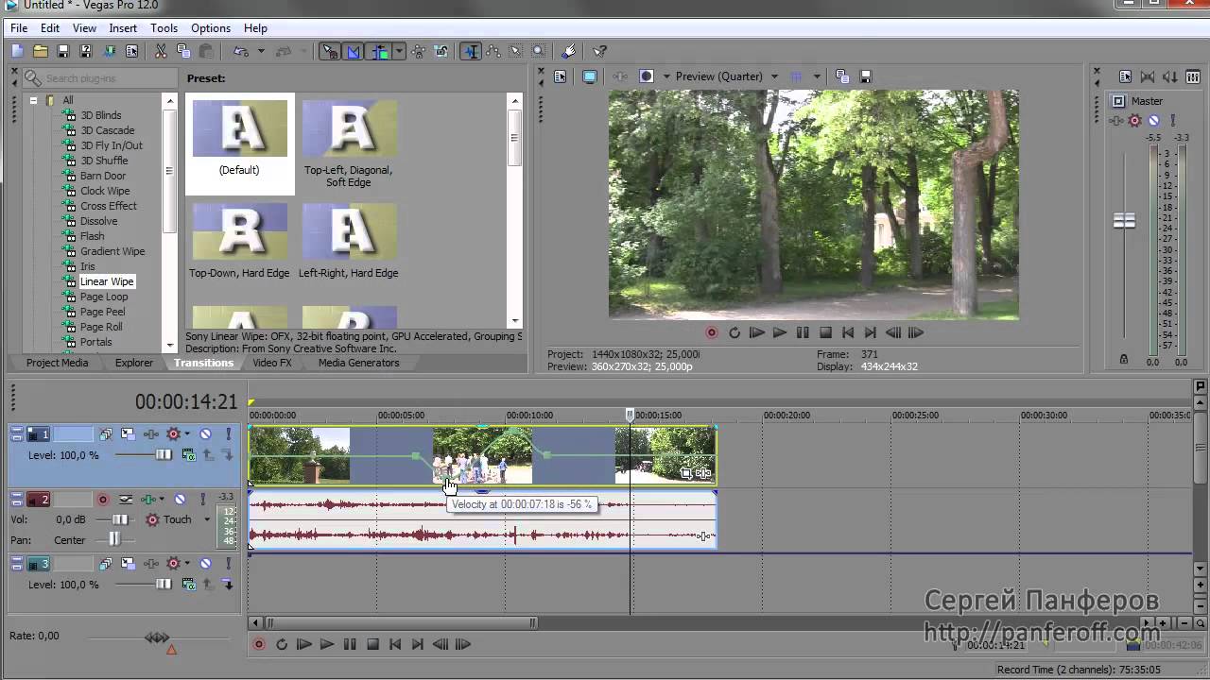This screenshot has height=680, width=1210.
Task: Click the Undo arrow icon
Action: point(240,51)
